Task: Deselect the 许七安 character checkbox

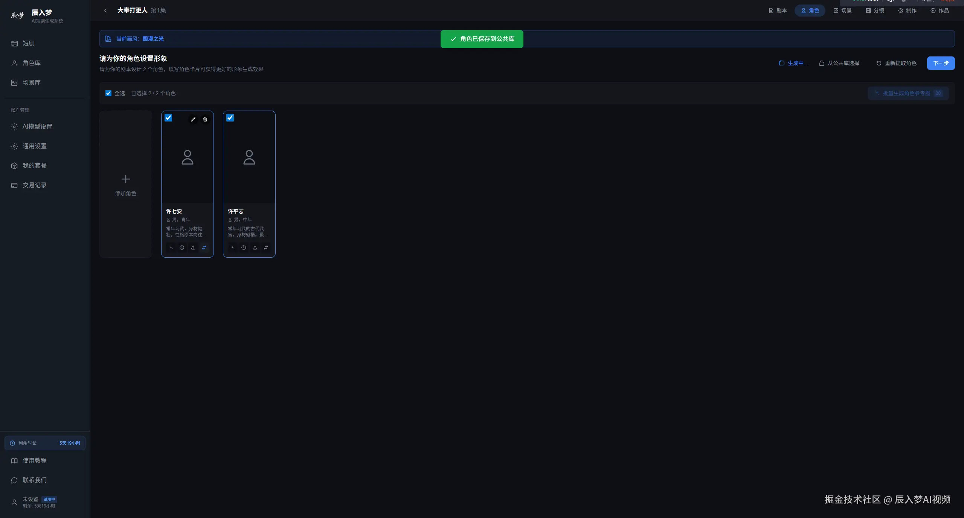Action: 168,118
